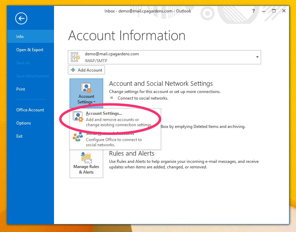Click the social network people icon
Screen dimensions: 296x232
coord(78,137)
